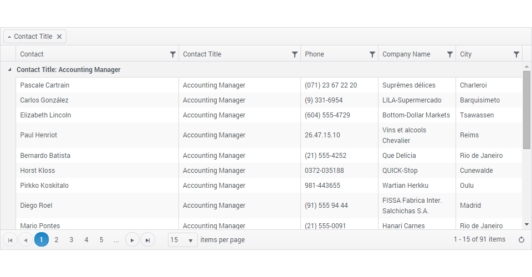Screen dimensions: 532x277
Task: Open the items per page dropdown
Action: coord(183,240)
